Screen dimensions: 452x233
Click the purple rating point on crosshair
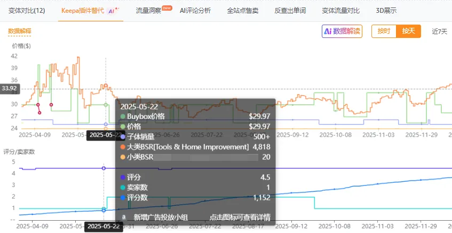tap(104, 168)
